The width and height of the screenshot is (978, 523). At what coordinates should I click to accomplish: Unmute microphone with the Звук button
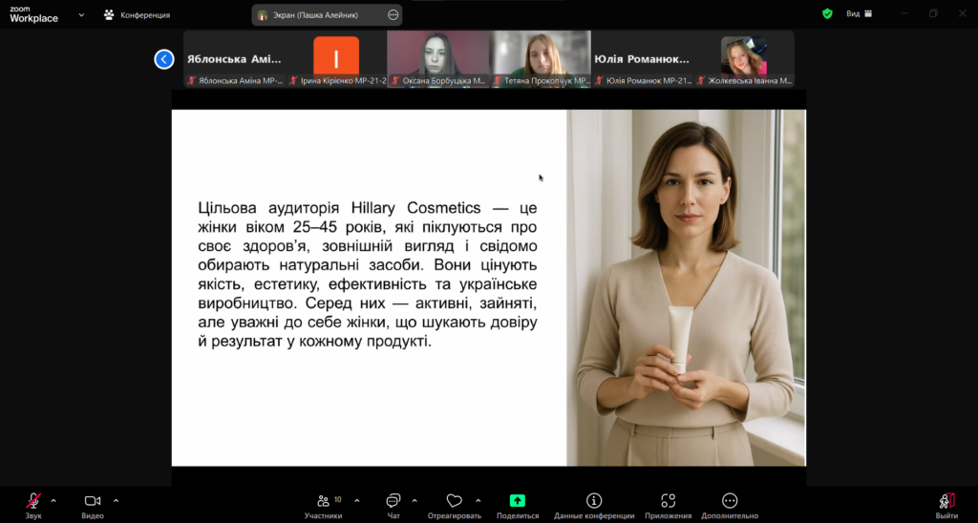pos(33,506)
